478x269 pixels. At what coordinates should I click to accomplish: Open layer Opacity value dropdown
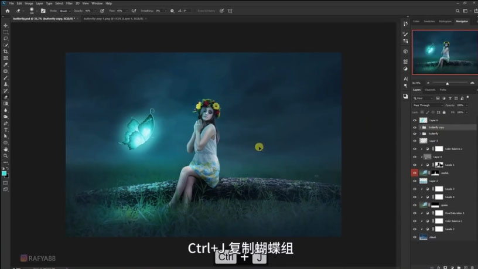[467, 105]
